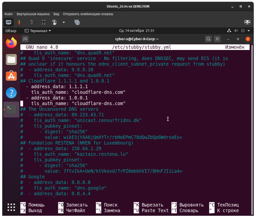Click the Обзор activities button

[x=11, y=31]
